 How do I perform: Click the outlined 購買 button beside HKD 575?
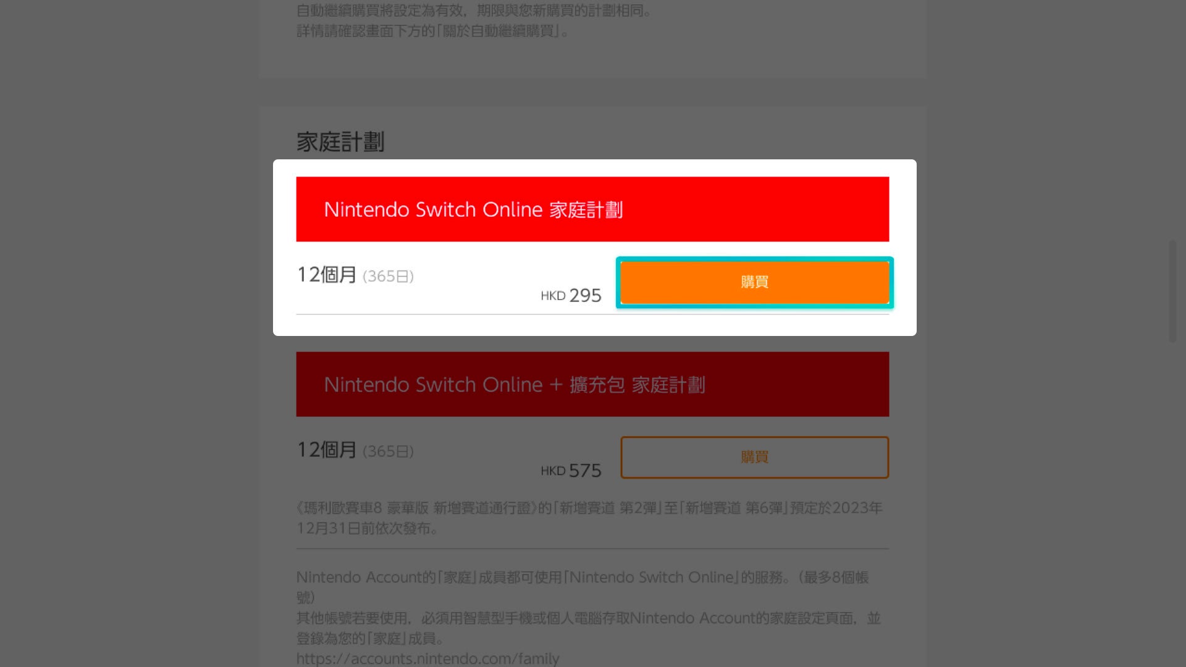click(754, 457)
